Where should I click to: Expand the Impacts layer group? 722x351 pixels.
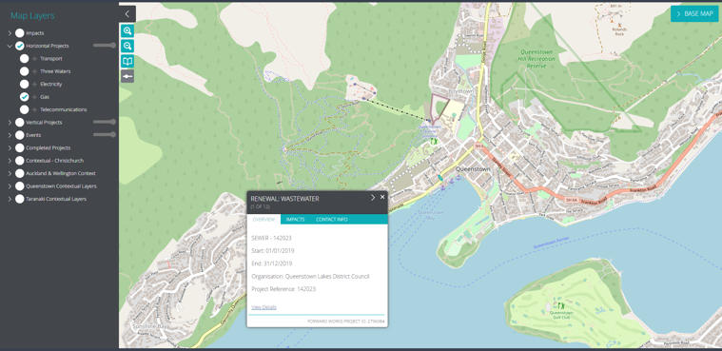(10, 33)
